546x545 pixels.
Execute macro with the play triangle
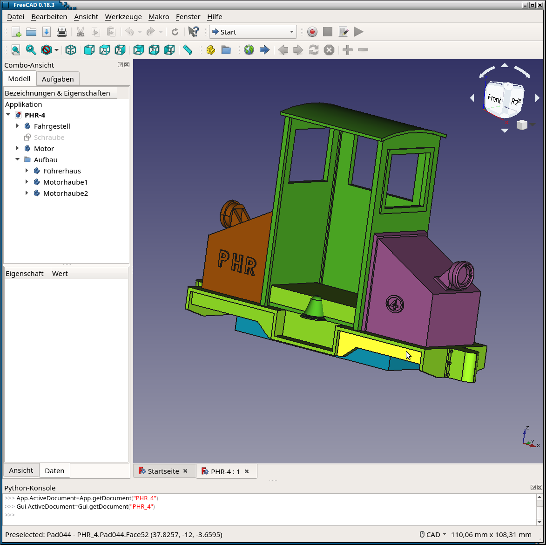tap(358, 32)
